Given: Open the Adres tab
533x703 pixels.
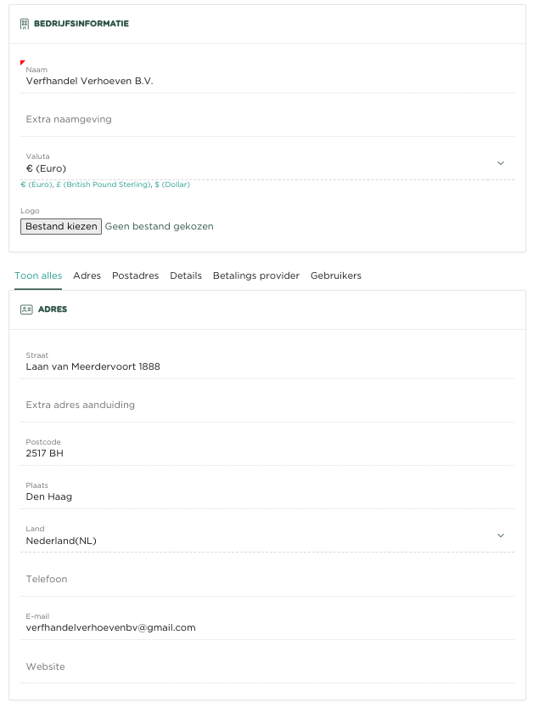Looking at the screenshot, I should tap(87, 275).
